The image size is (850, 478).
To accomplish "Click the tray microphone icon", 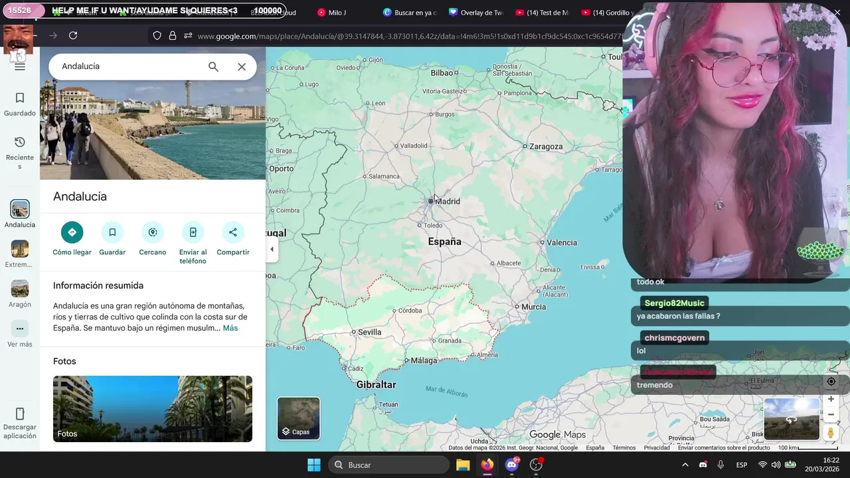I will coord(721,465).
